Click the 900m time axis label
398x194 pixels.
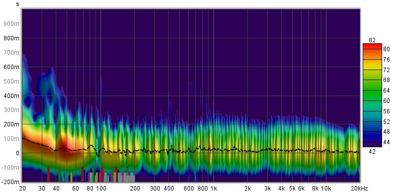pos(12,24)
